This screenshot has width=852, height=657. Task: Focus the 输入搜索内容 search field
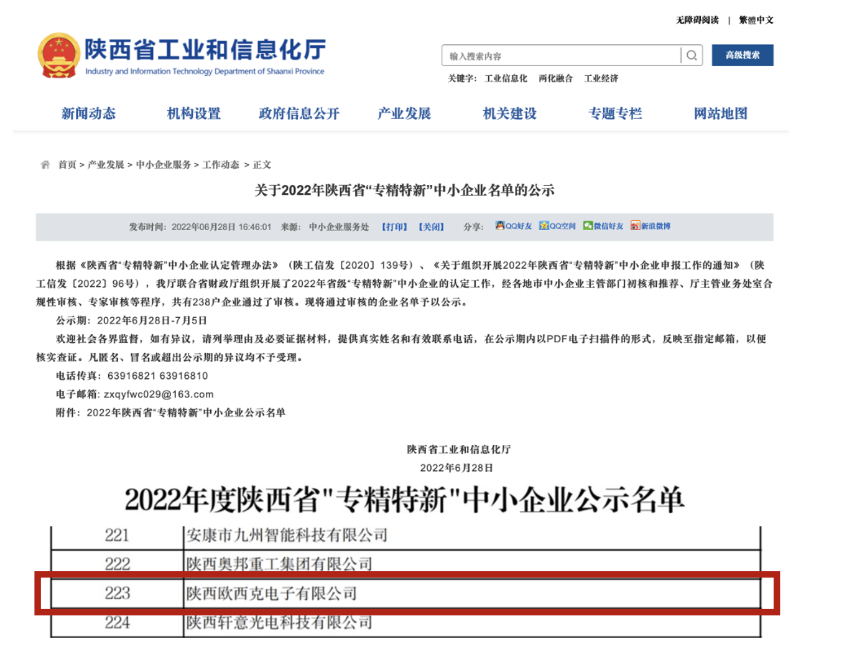(x=560, y=56)
